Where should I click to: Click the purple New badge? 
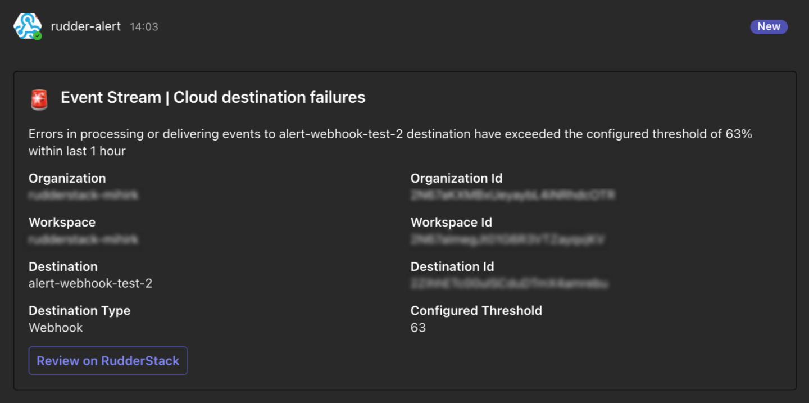pos(769,26)
